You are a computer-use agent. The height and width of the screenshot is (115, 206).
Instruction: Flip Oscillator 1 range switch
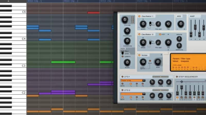click(150, 24)
